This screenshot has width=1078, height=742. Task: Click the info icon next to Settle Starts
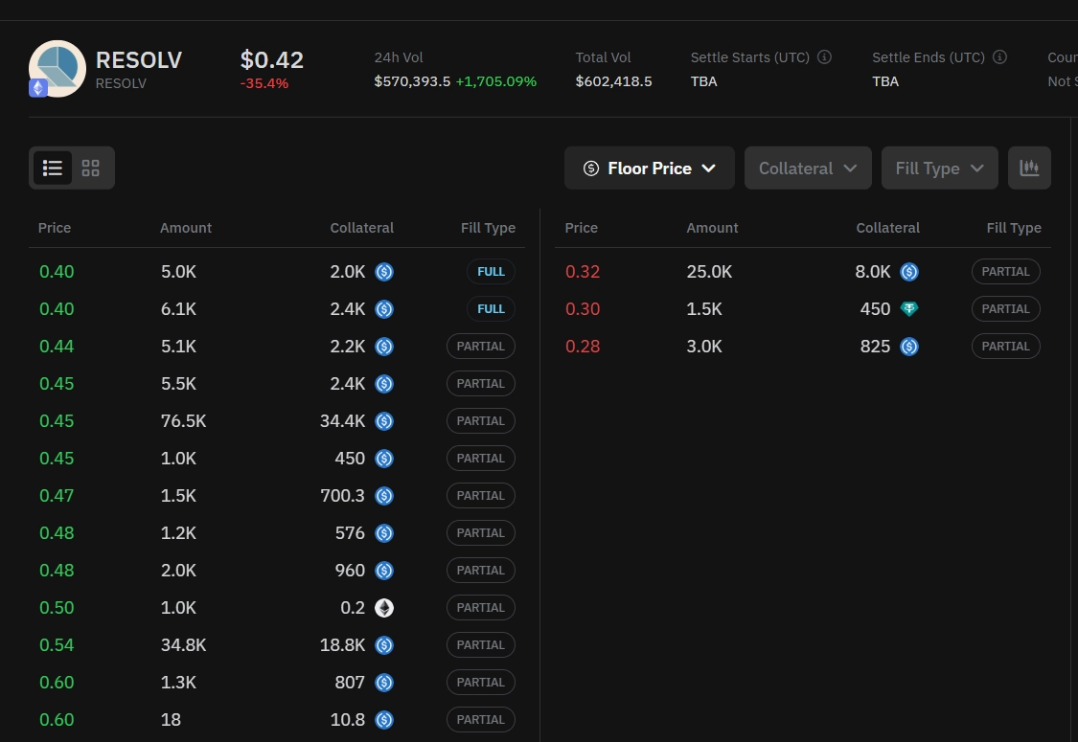pyautogui.click(x=824, y=56)
